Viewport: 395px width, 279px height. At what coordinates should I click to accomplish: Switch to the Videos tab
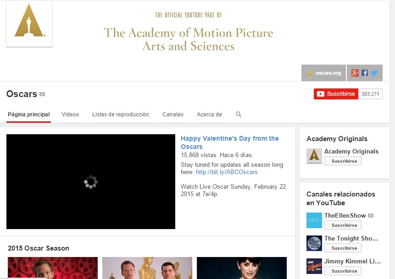[70, 115]
